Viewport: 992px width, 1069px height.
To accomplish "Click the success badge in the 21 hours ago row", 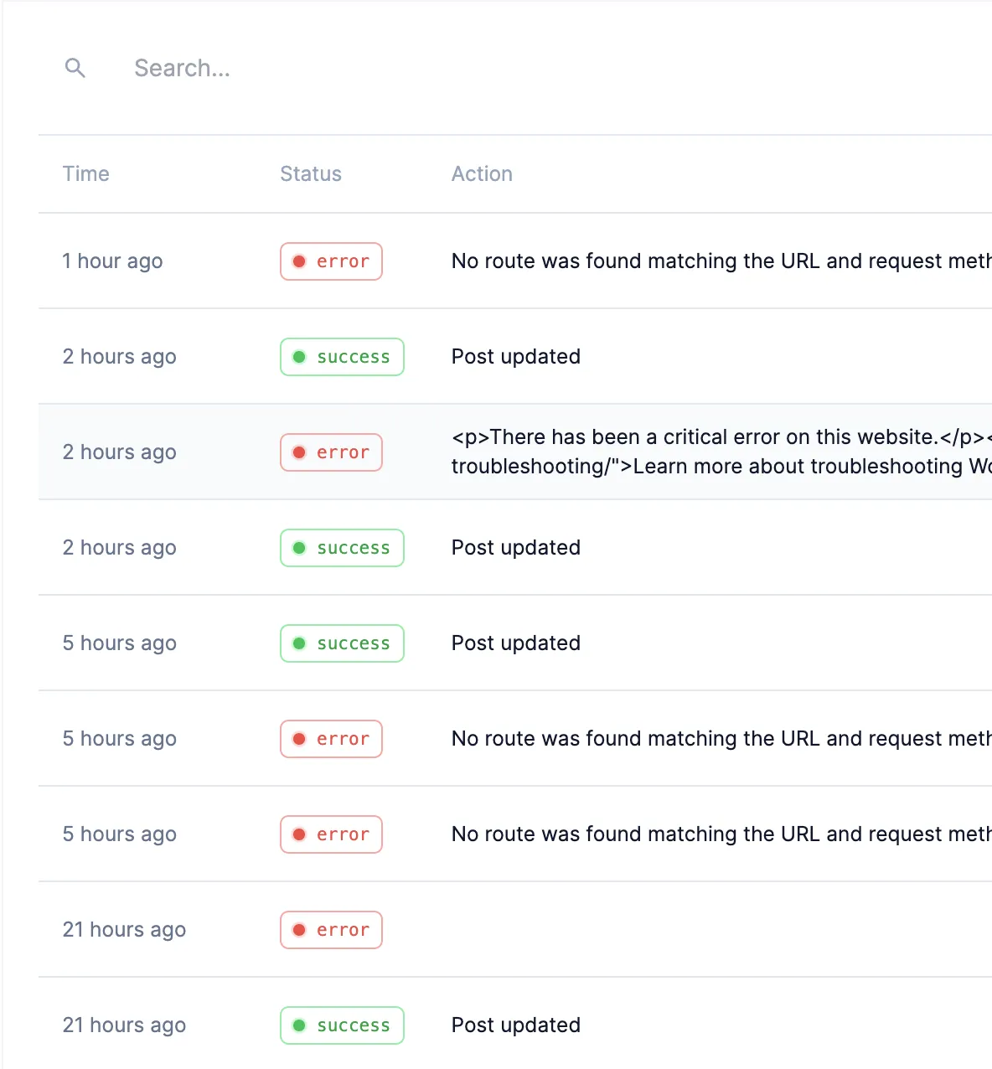I will [342, 1025].
